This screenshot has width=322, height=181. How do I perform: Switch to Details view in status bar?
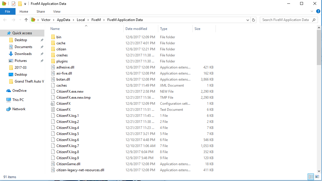311,177
